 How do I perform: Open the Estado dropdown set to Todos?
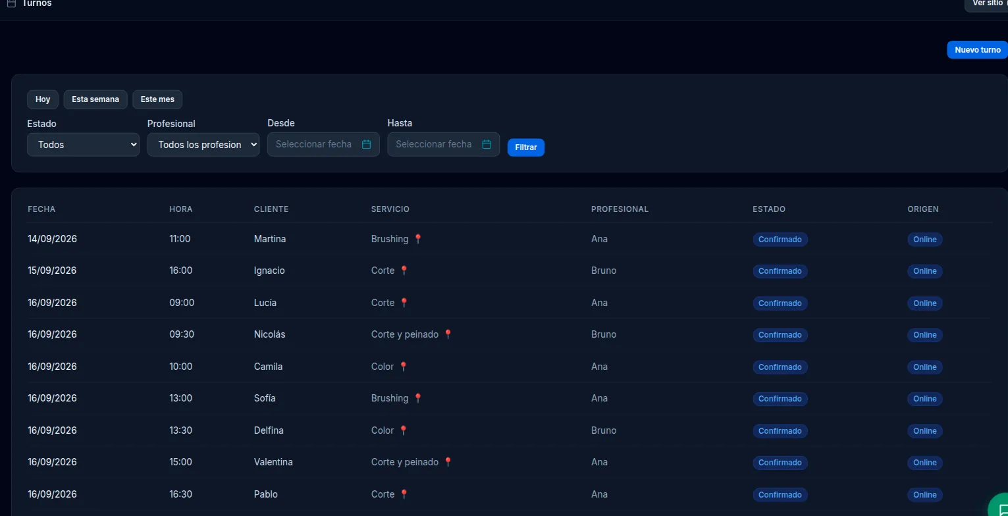[83, 145]
